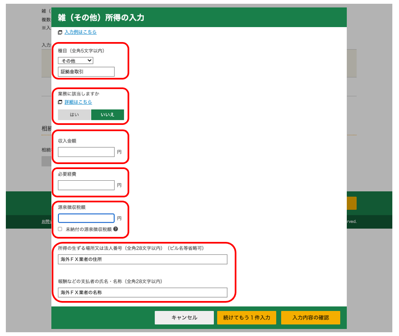This screenshot has width=399, height=336.
Task: Click the orange button behind the dialog's right edge
Action: tap(351, 203)
